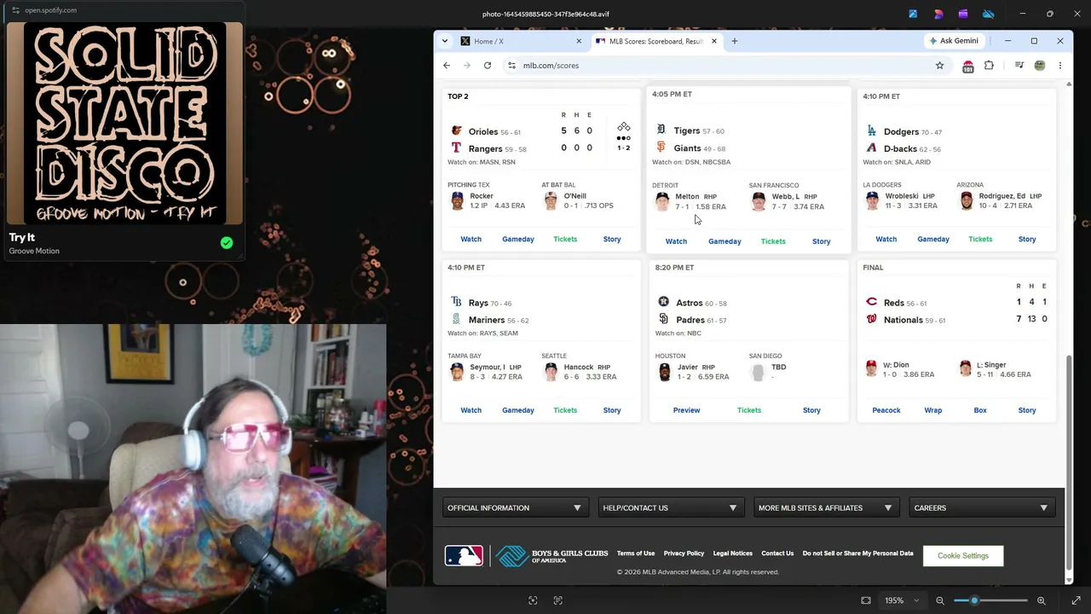1091x614 pixels.
Task: Open the Terms of Use link
Action: 636,553
